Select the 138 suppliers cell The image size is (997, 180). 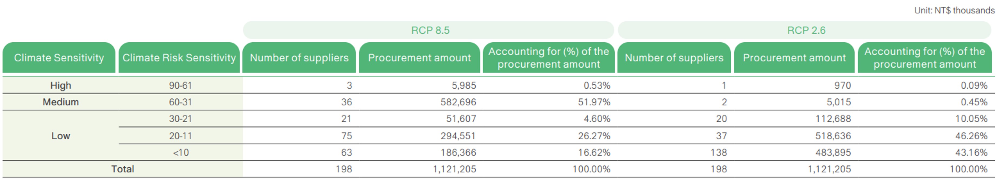718,152
